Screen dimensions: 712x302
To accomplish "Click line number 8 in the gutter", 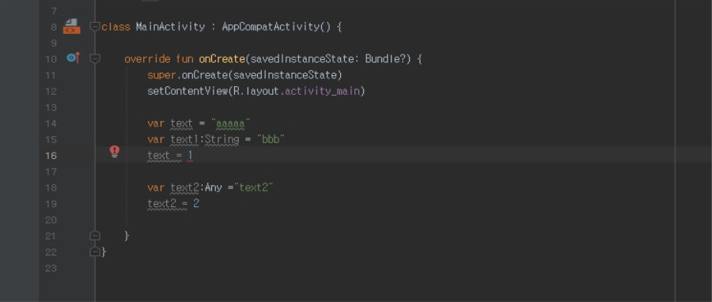I will pos(54,27).
